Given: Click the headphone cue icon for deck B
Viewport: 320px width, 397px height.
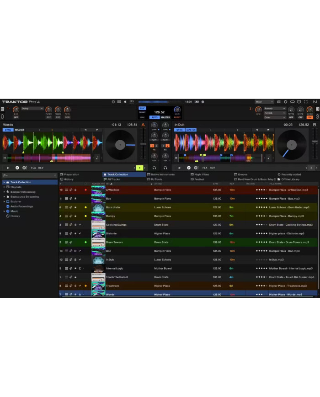Looking at the screenshot, I should point(165,168).
